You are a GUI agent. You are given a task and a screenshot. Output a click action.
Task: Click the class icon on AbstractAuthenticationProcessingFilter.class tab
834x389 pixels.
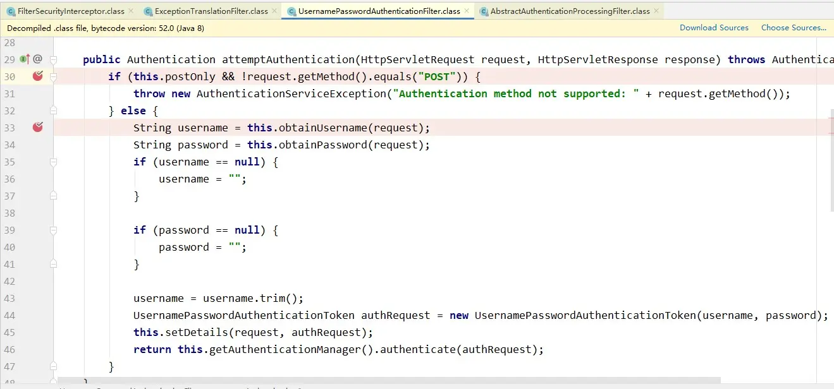coord(483,11)
